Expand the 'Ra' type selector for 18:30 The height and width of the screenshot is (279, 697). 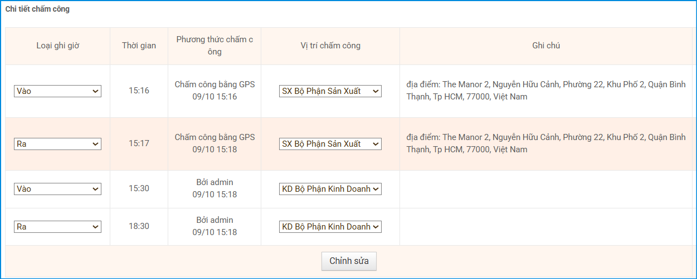(57, 227)
